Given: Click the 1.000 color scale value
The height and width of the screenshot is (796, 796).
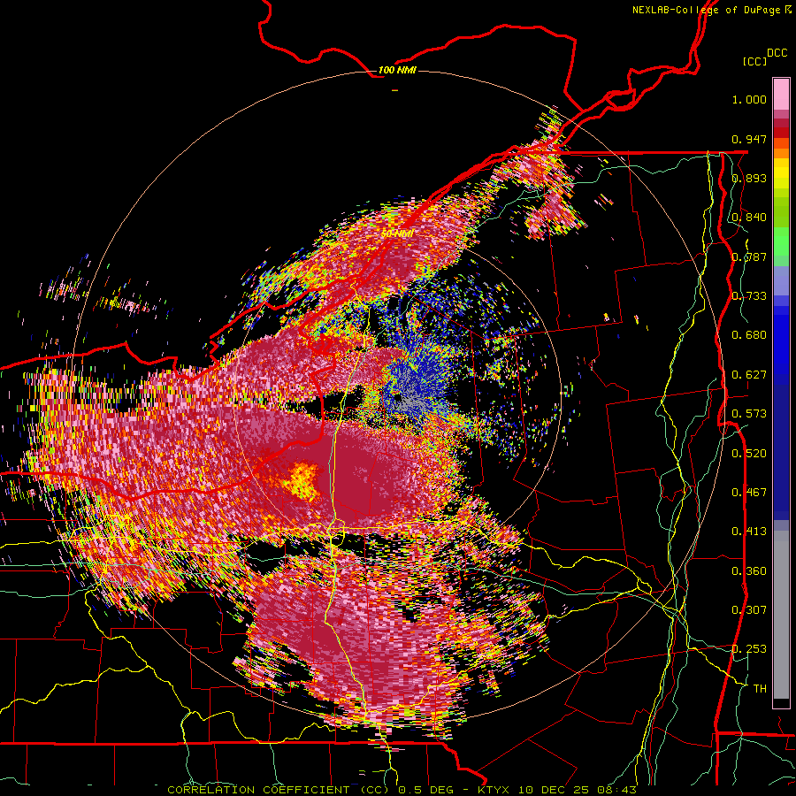Looking at the screenshot, I should 749,99.
